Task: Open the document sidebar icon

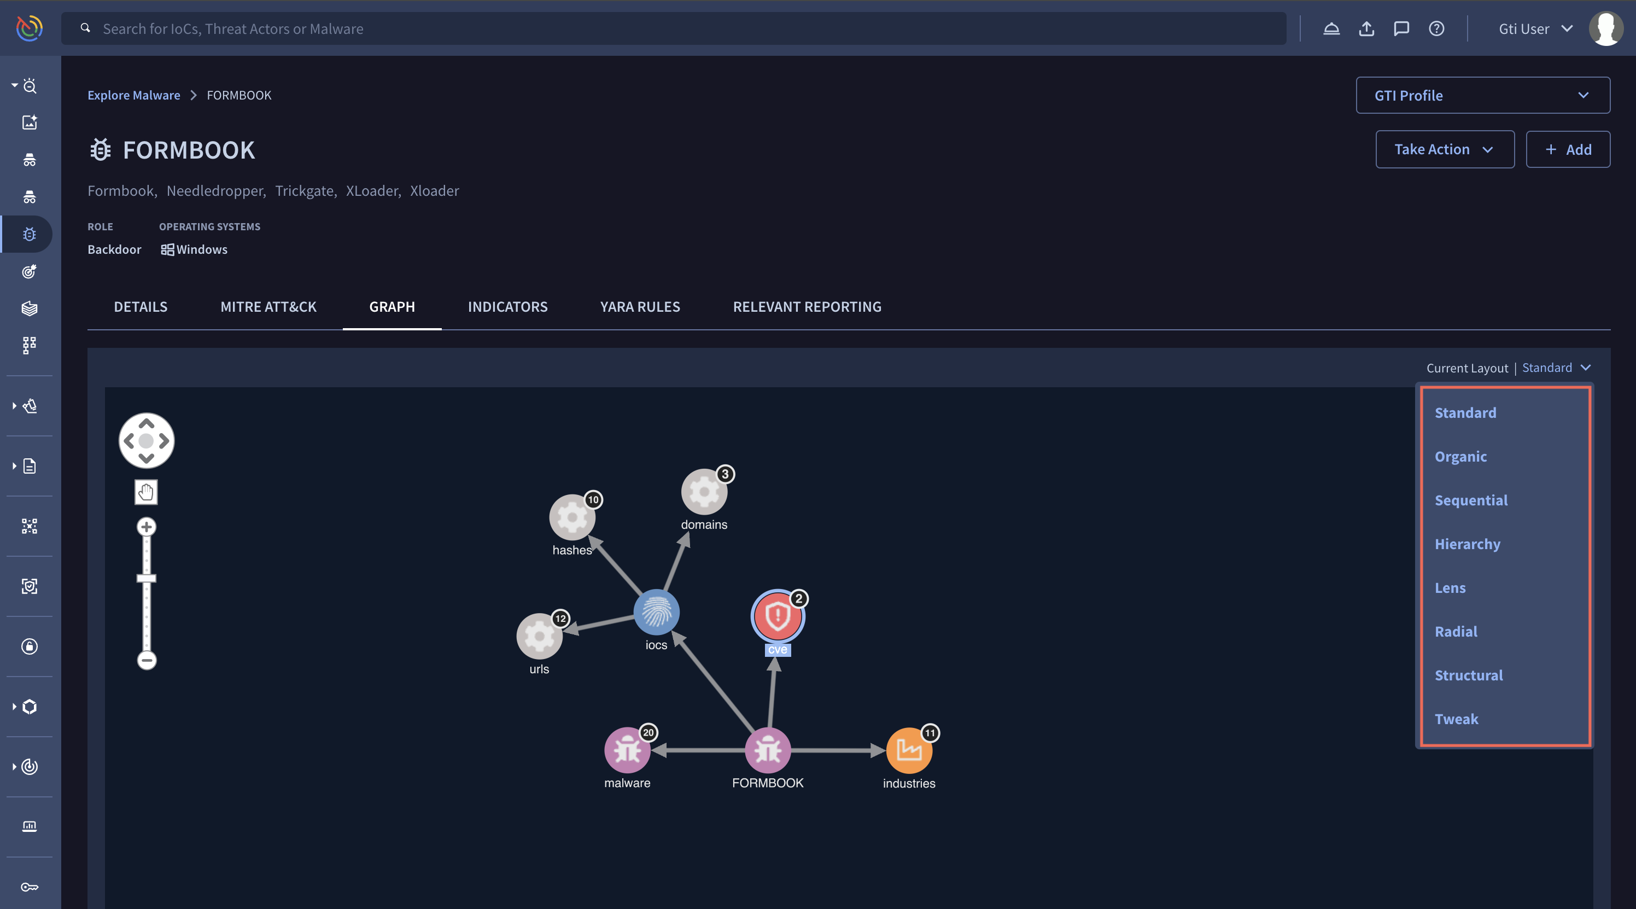Action: (30, 466)
